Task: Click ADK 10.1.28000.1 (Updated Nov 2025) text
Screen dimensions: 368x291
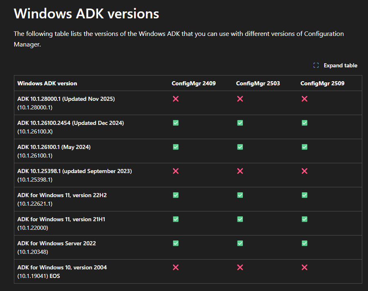Action: pos(66,99)
